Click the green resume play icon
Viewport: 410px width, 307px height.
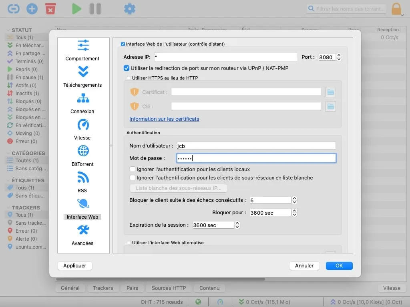(x=76, y=9)
